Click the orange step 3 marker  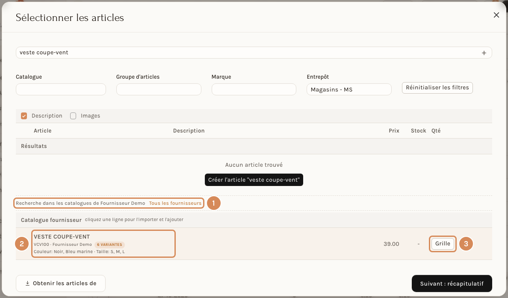tap(466, 244)
